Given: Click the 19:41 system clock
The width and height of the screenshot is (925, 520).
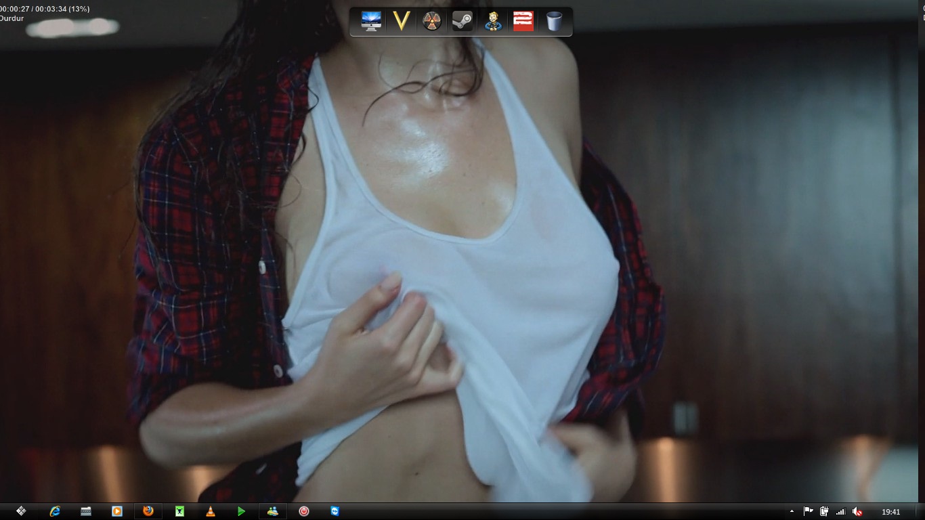Looking at the screenshot, I should click(x=891, y=512).
